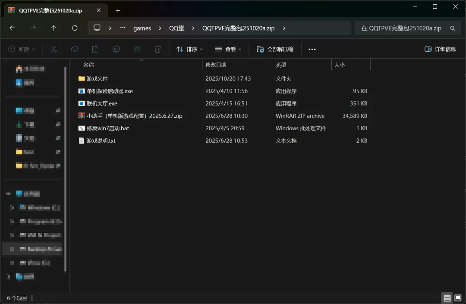Open the 排序 sort dropdown
466x304 pixels.
pyautogui.click(x=189, y=49)
